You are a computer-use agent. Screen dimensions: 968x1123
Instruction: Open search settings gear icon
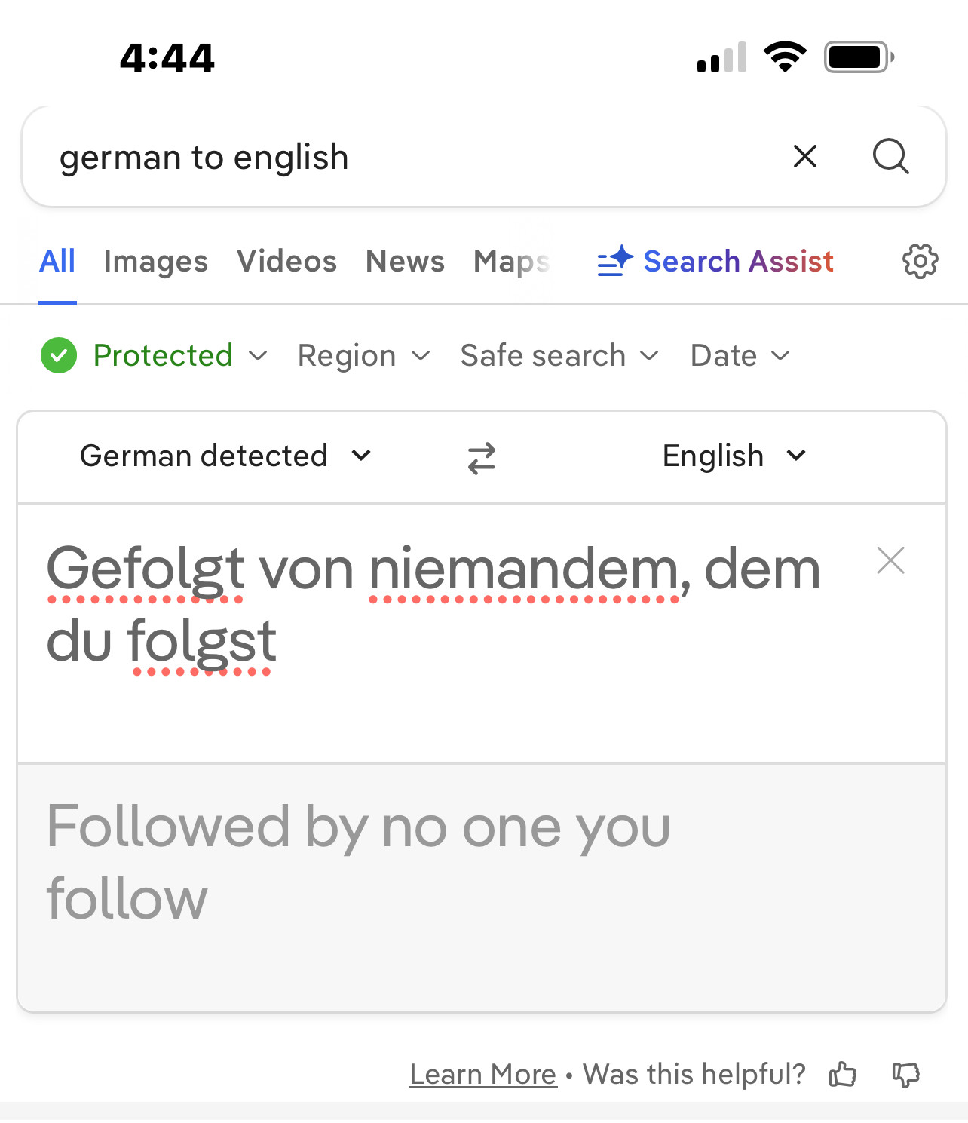pos(920,262)
